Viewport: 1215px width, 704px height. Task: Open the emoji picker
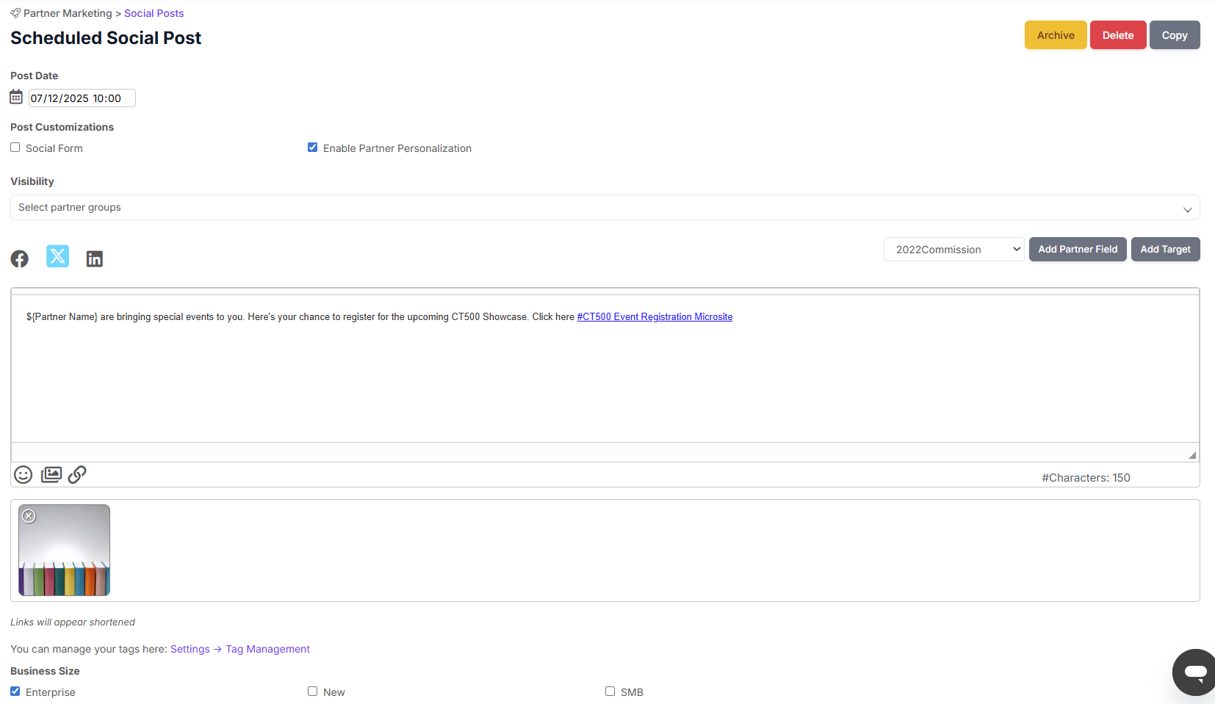[24, 475]
